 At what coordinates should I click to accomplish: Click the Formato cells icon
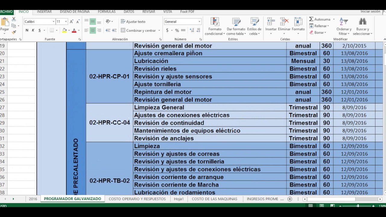tap(298, 22)
